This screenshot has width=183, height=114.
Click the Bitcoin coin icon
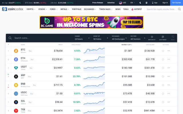16,51
